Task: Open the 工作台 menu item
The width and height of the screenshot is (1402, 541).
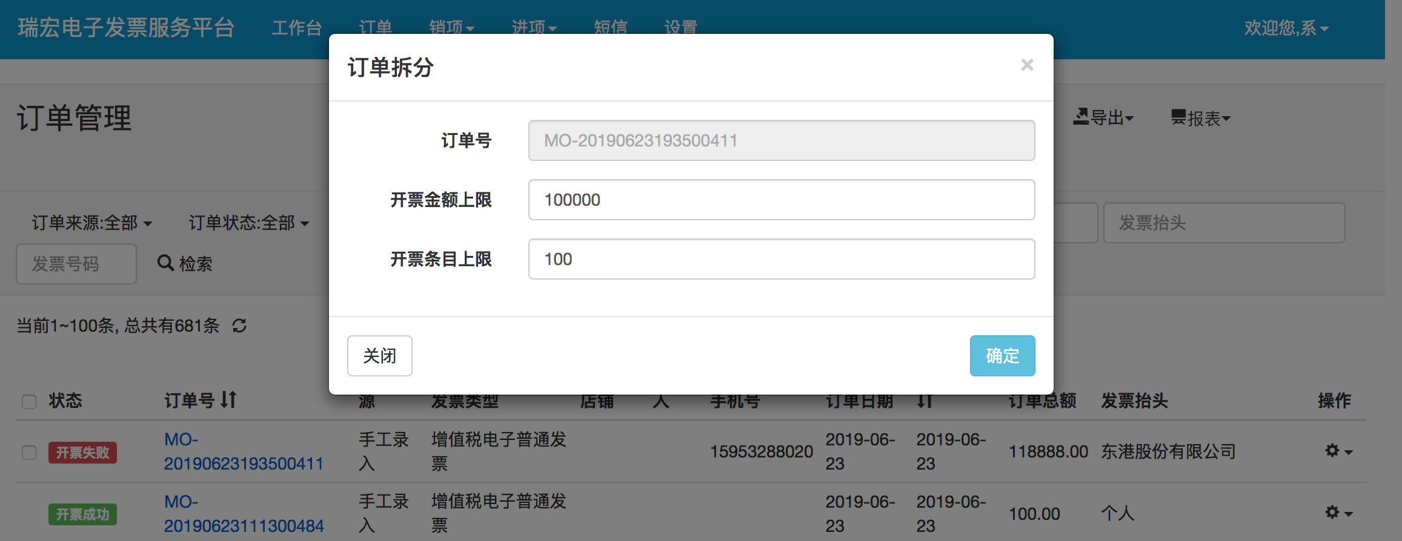Action: coord(296,28)
